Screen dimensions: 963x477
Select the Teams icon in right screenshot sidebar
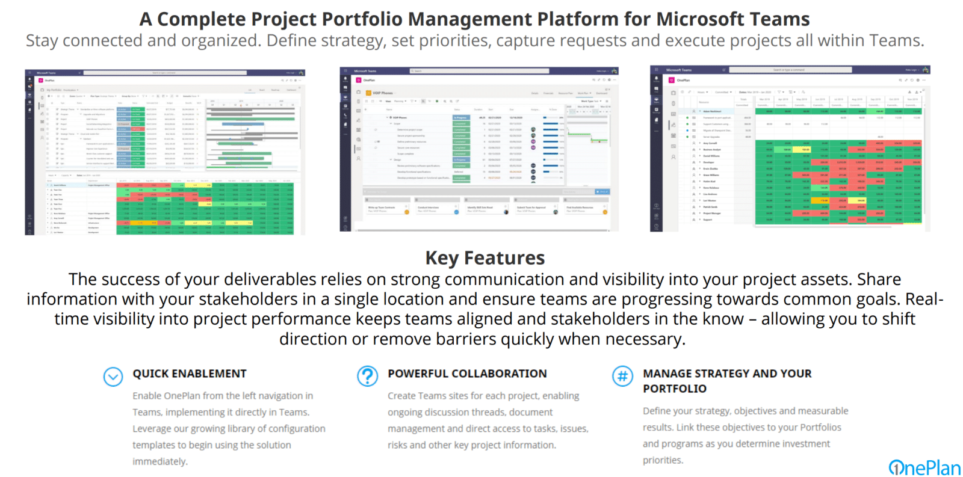point(657,99)
